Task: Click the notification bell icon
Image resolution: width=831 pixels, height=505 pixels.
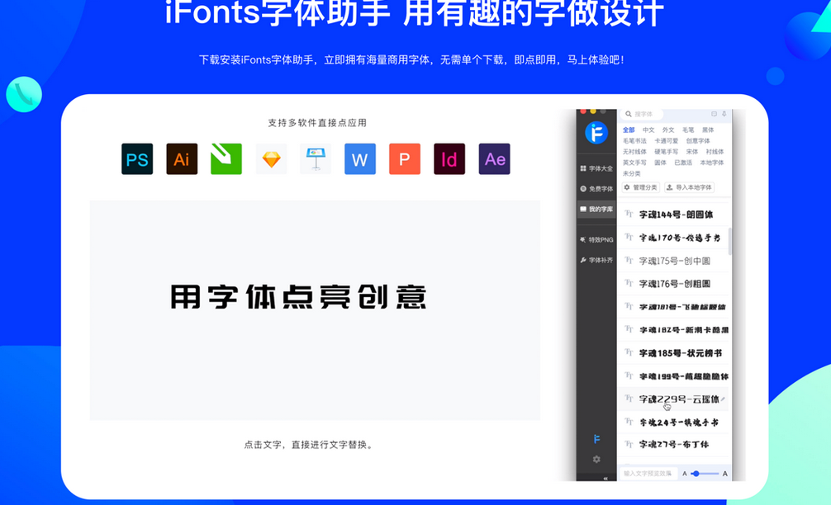Action: coord(724,114)
